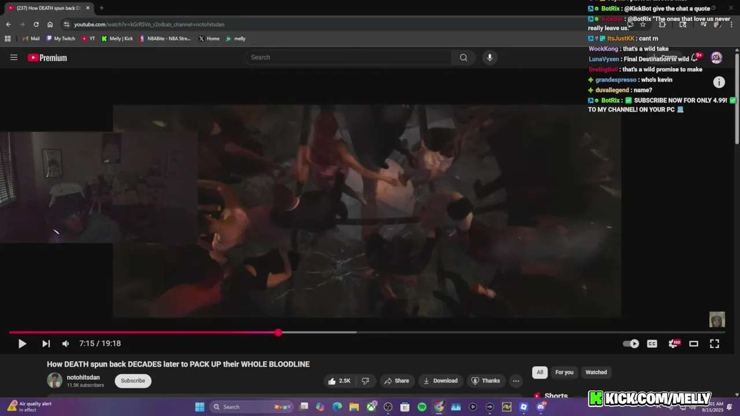This screenshot has height=416, width=740.
Task: Open notohitsdan channel name link
Action: (83, 377)
